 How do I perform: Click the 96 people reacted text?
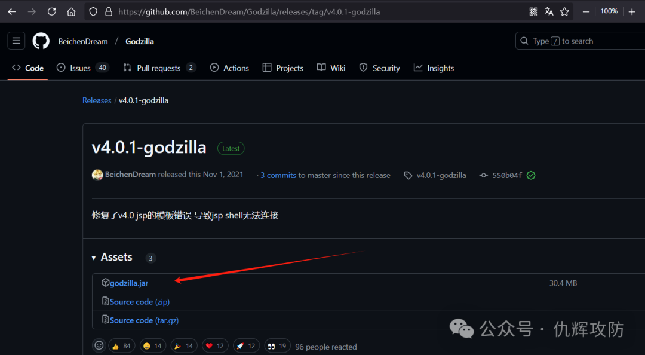326,347
